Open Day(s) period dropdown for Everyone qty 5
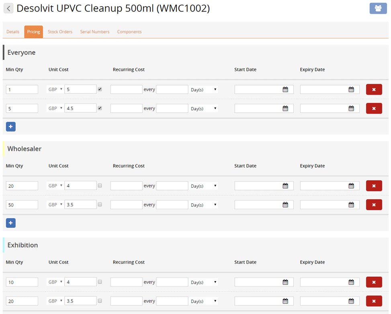This screenshot has width=391, height=314. pos(203,109)
